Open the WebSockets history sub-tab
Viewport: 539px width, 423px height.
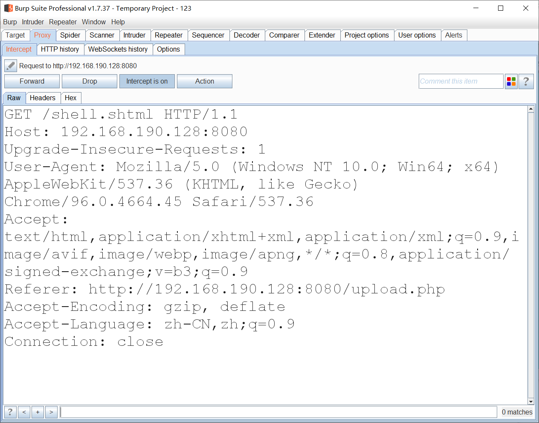tap(118, 49)
